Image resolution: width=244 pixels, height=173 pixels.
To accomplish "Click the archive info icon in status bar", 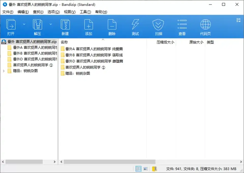I will pos(154,169).
